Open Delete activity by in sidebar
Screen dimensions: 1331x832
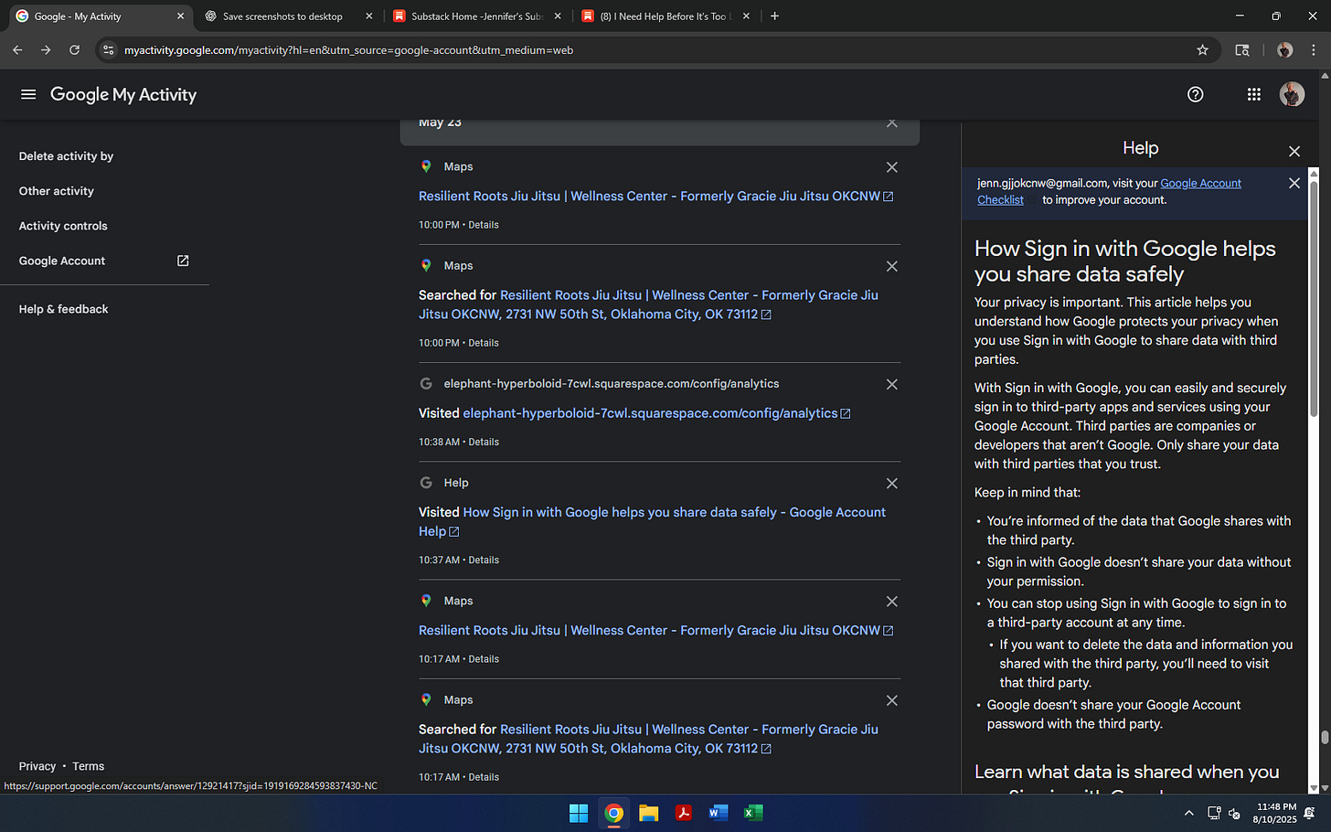pyautogui.click(x=66, y=156)
